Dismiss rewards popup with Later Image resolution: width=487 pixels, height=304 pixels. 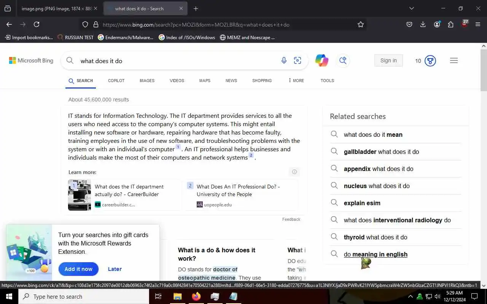[x=115, y=269]
